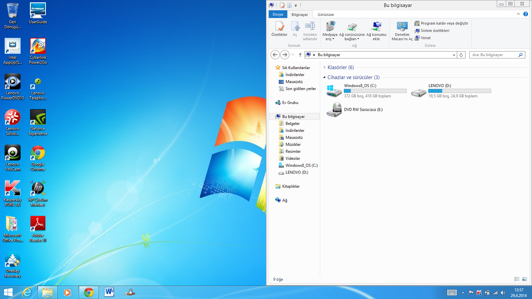This screenshot has width=532, height=299.
Task: Open Videolar in the navigation tree
Action: pos(289,158)
